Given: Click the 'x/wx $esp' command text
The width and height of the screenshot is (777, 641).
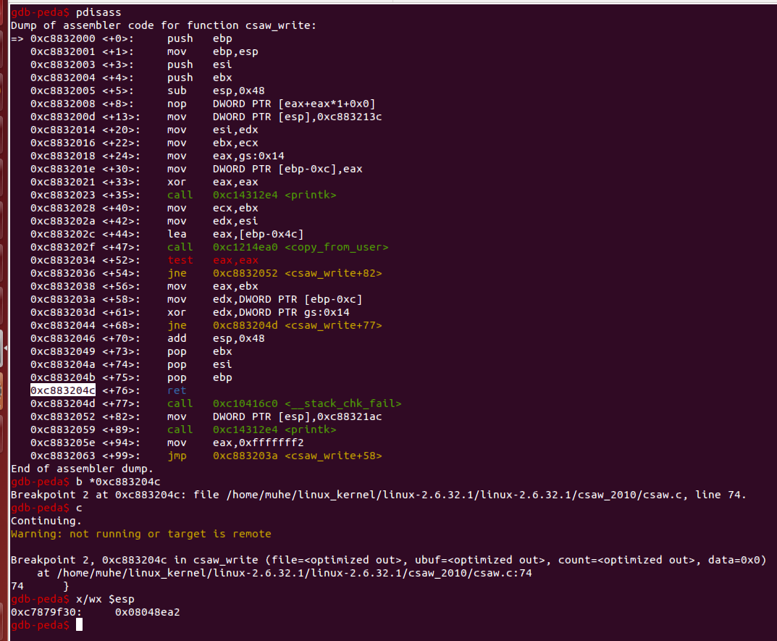Looking at the screenshot, I should point(105,599).
